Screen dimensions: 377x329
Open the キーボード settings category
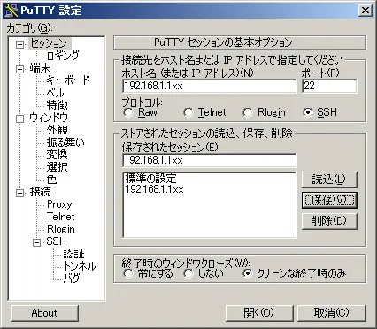click(68, 80)
